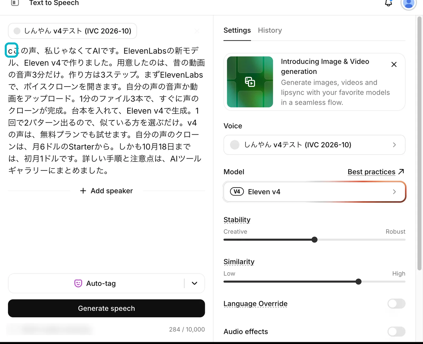Expand the Auto-tag dropdown arrow
Image resolution: width=423 pixels, height=344 pixels.
[x=195, y=283]
